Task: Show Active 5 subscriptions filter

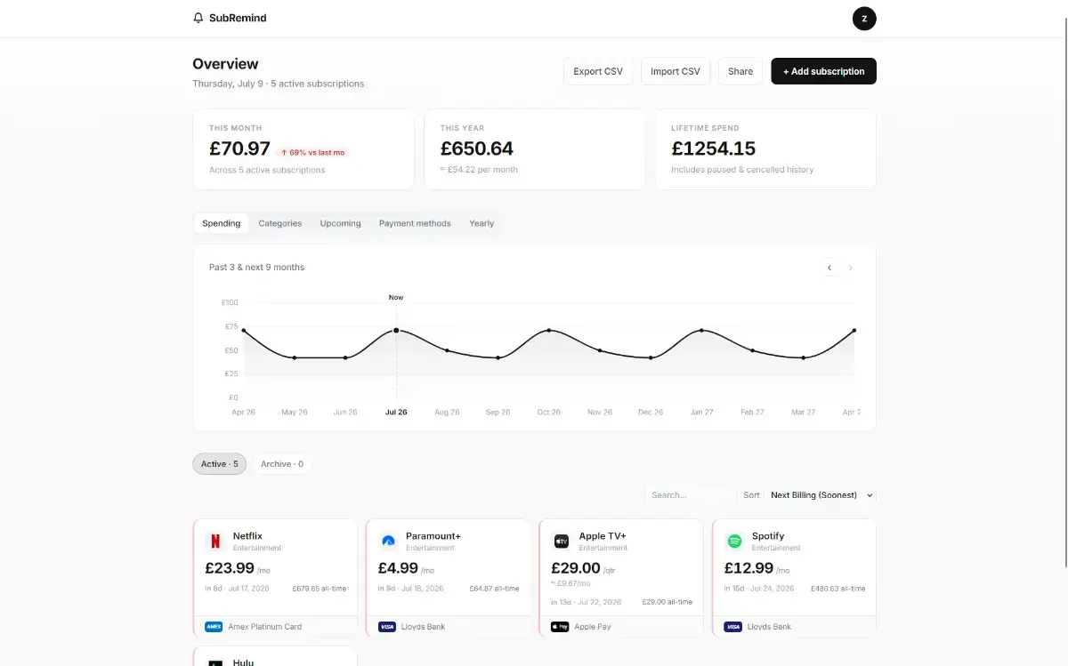Action: click(x=219, y=464)
